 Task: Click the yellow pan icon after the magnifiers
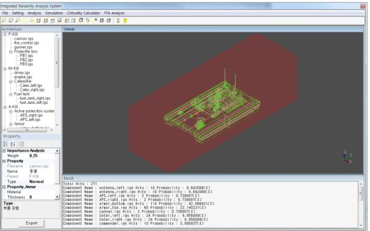tap(25, 21)
